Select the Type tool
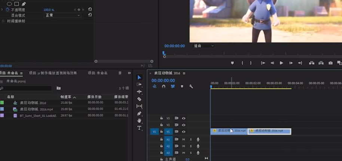 (x=139, y=128)
